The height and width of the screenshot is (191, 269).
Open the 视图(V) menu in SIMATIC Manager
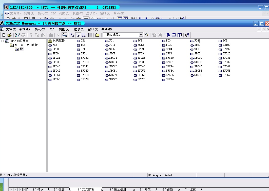[64, 29]
